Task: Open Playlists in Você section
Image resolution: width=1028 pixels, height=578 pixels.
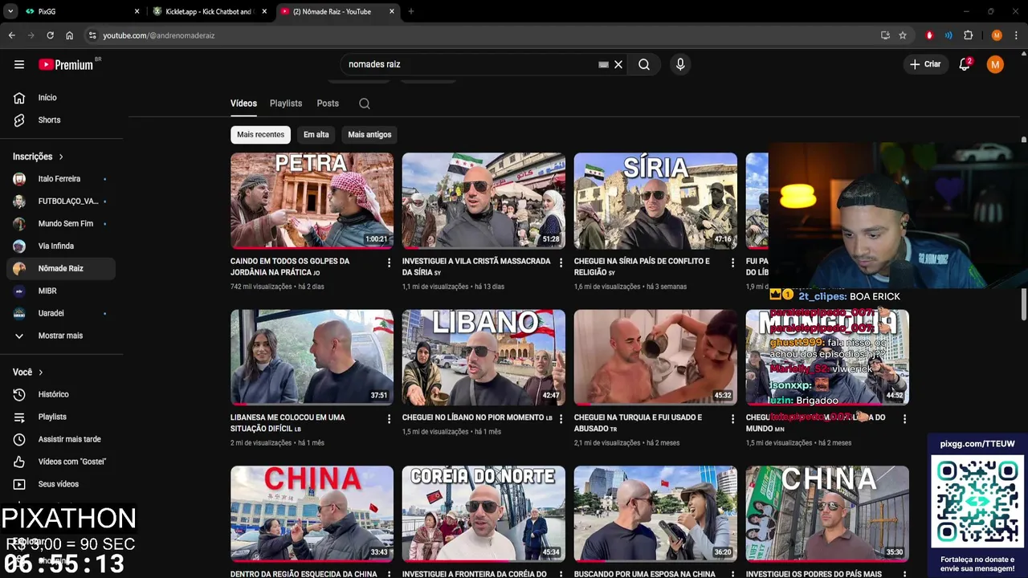Action: pos(61,417)
